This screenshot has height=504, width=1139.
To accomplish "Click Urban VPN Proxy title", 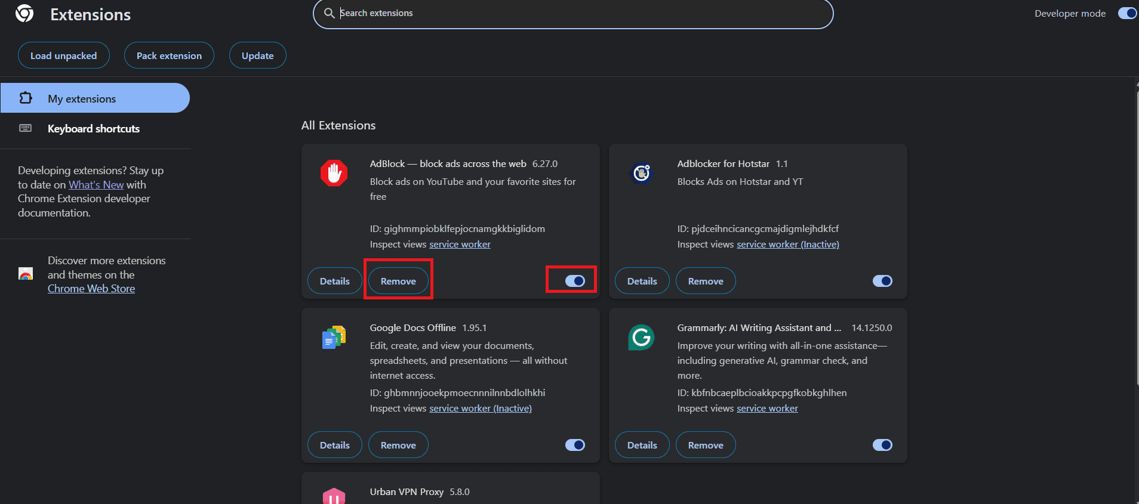I will tap(407, 492).
